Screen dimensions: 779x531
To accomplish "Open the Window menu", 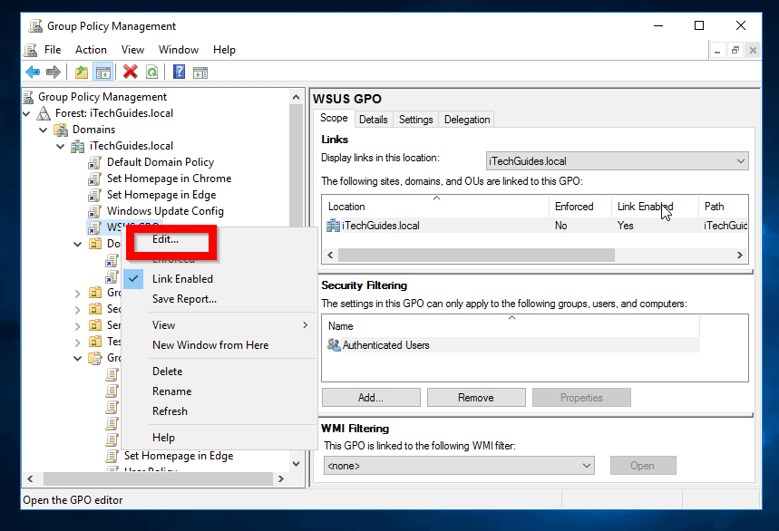I will [x=179, y=50].
